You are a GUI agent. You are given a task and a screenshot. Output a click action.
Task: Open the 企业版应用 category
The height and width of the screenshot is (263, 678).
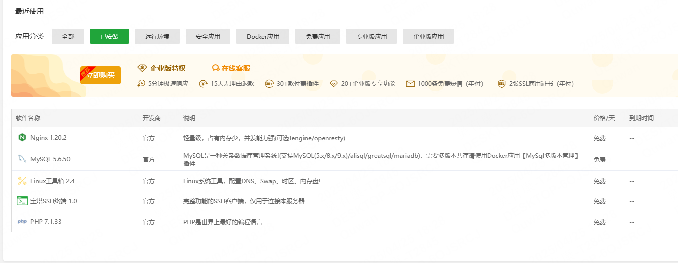click(428, 36)
